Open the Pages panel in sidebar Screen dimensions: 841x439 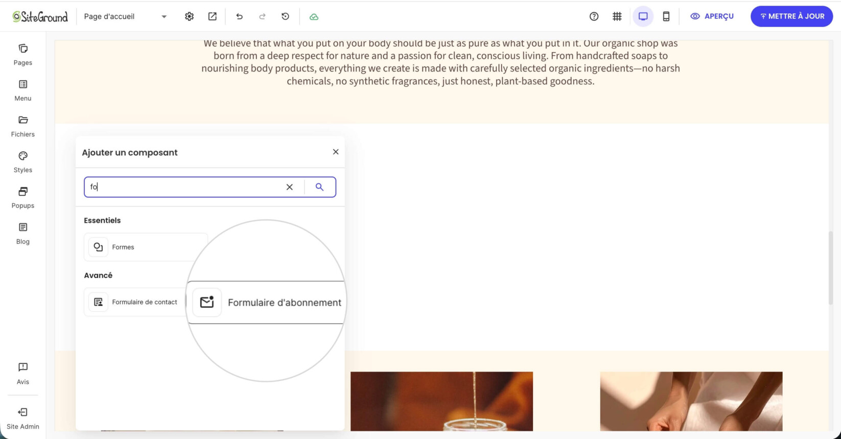coord(22,55)
